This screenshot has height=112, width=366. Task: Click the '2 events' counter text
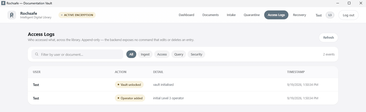pyautogui.click(x=329, y=54)
